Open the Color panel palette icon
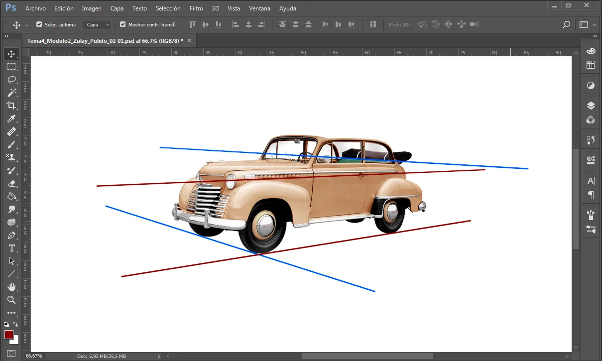This screenshot has height=361, width=602. pos(591,51)
